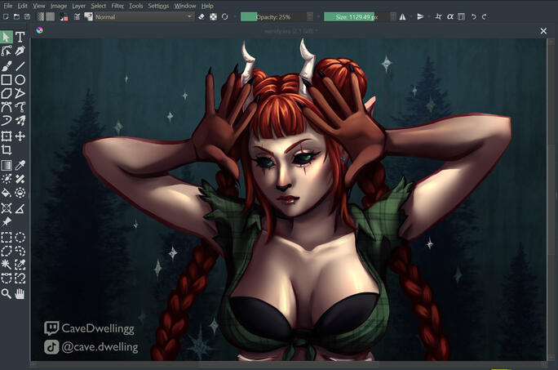The image size is (558, 370).
Task: Toggle vertical mirror tool
Action: pos(420,17)
